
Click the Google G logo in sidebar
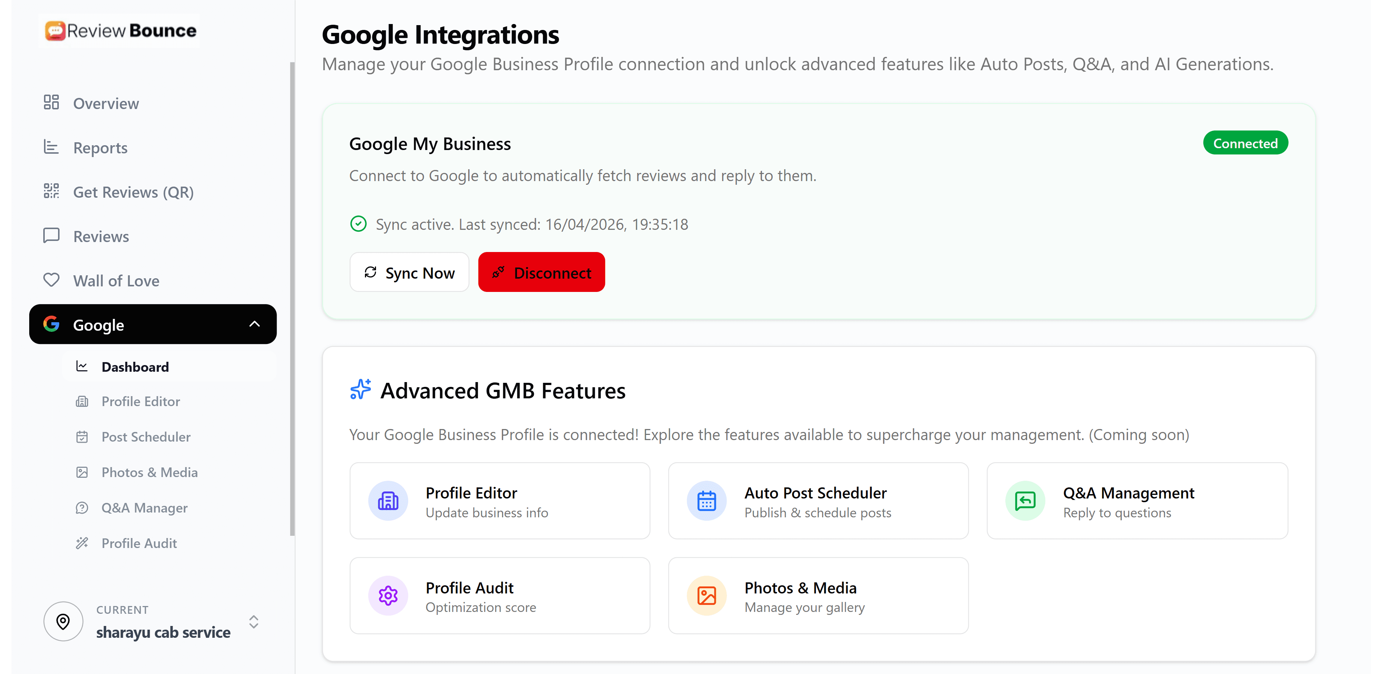[51, 324]
